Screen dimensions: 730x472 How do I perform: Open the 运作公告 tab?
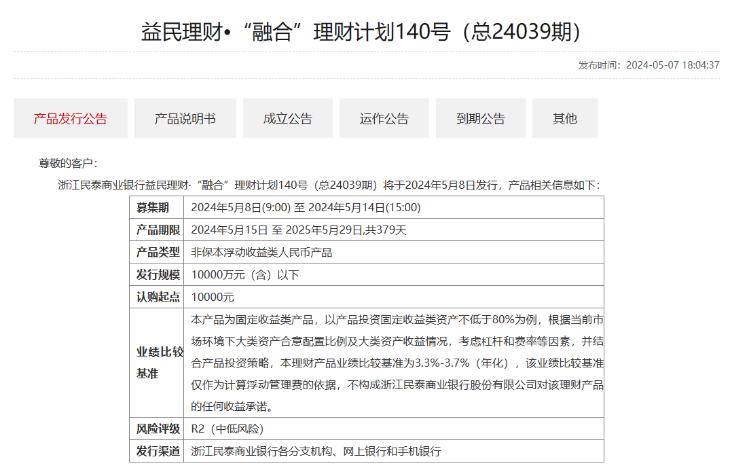pos(384,118)
